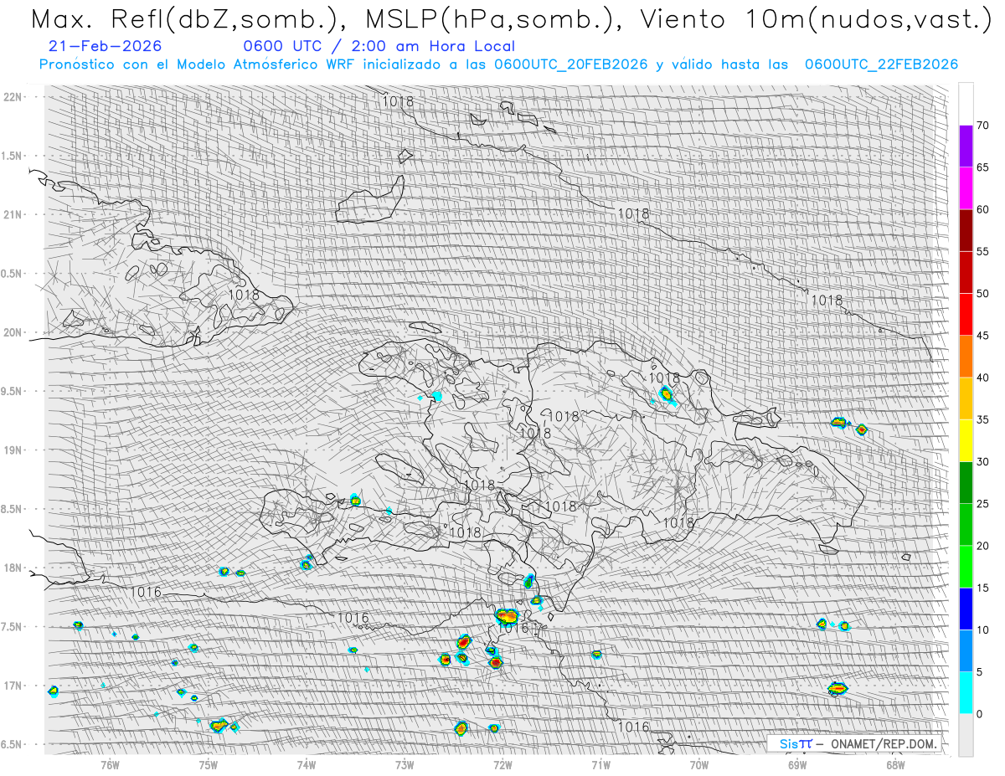Click the "75W" longitude axis label

208,763
